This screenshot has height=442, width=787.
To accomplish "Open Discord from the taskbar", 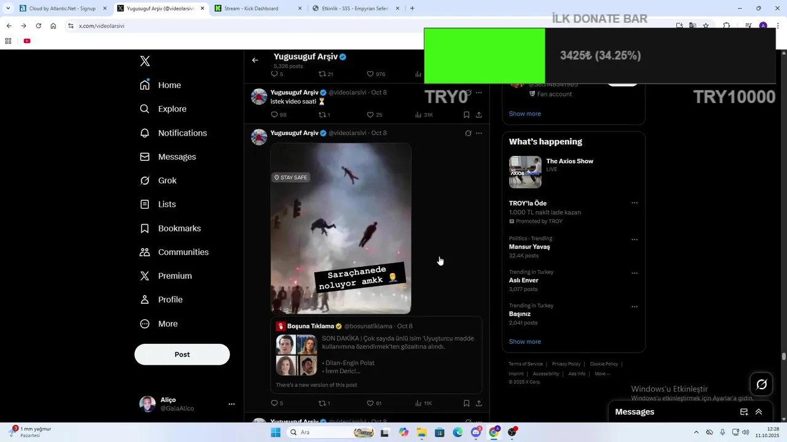I will pyautogui.click(x=477, y=432).
